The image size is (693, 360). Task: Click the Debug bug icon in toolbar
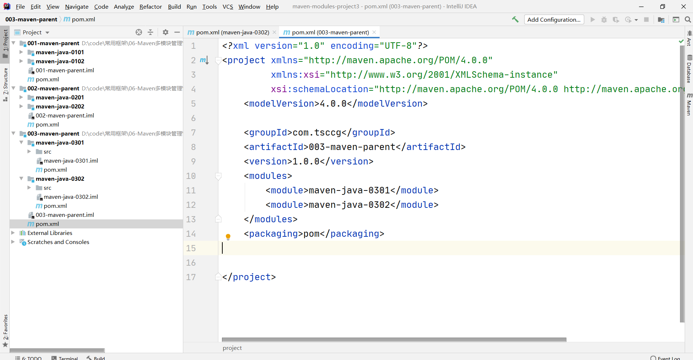[604, 20]
